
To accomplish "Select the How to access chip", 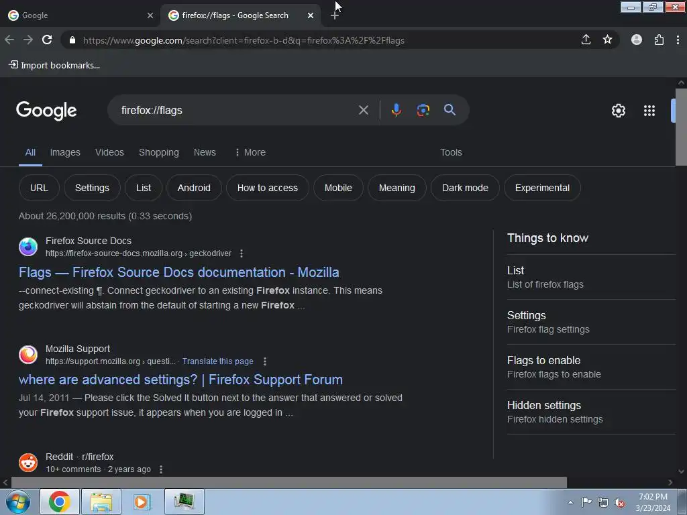I will 267,188.
